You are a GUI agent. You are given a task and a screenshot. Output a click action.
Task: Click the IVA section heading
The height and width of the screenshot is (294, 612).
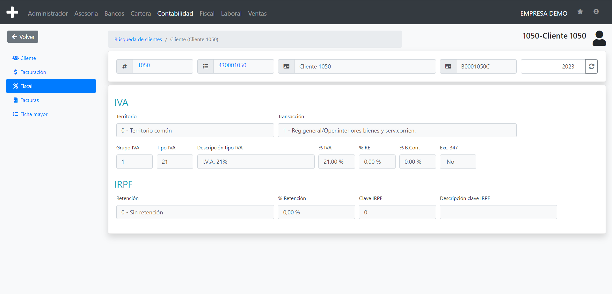tap(121, 103)
